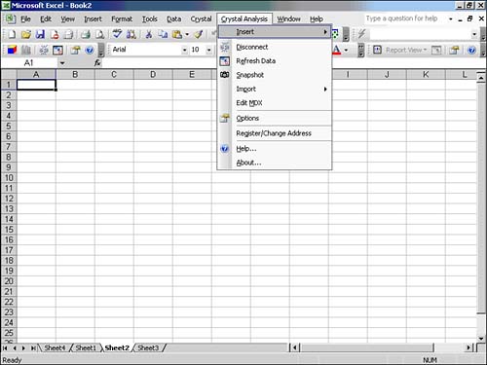Click the Save floppy disk icon
487x365 pixels.
pyautogui.click(x=40, y=34)
